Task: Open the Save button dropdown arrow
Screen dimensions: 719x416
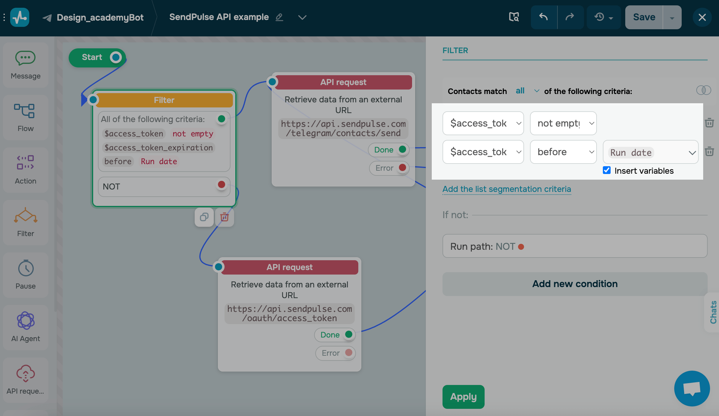Action: [672, 18]
